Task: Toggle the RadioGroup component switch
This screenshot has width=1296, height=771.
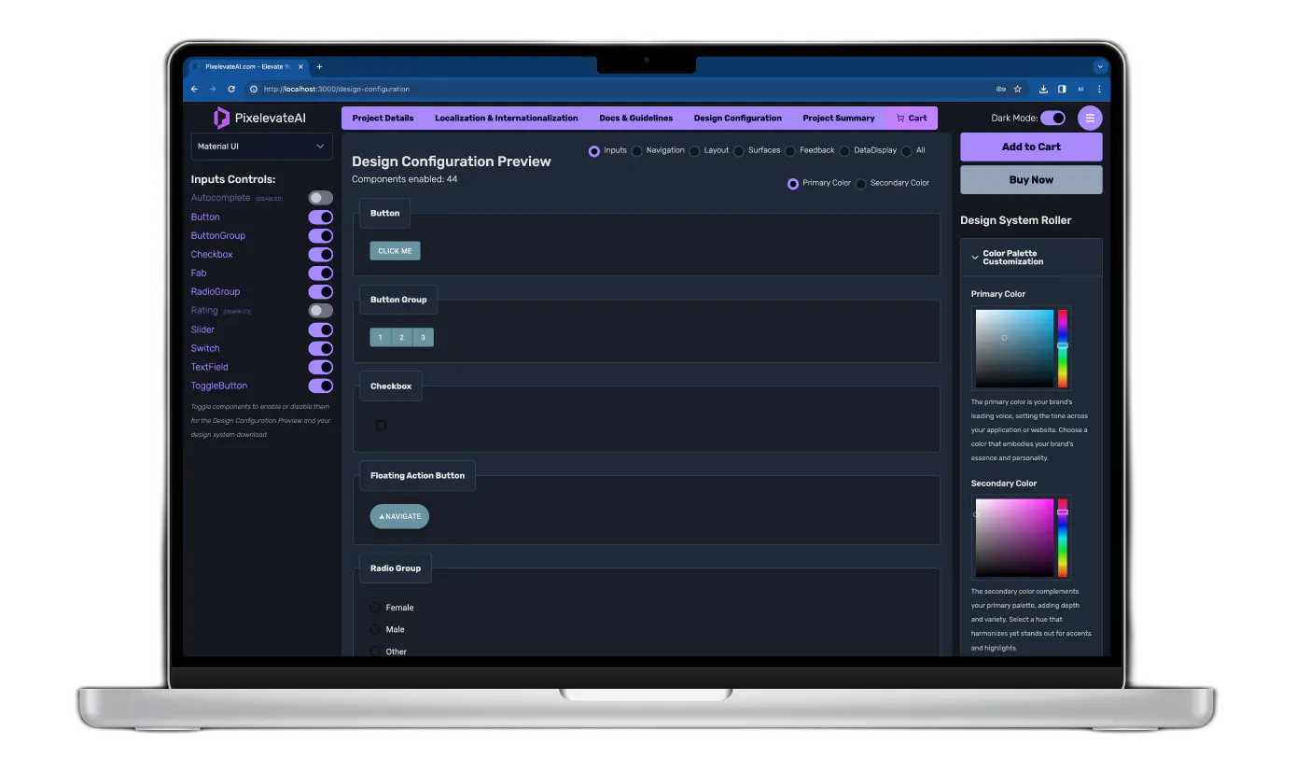Action: tap(321, 291)
